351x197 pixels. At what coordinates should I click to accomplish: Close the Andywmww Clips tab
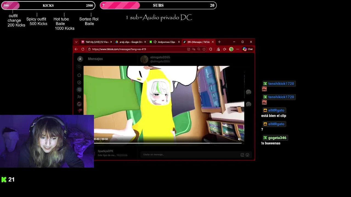tap(179, 42)
